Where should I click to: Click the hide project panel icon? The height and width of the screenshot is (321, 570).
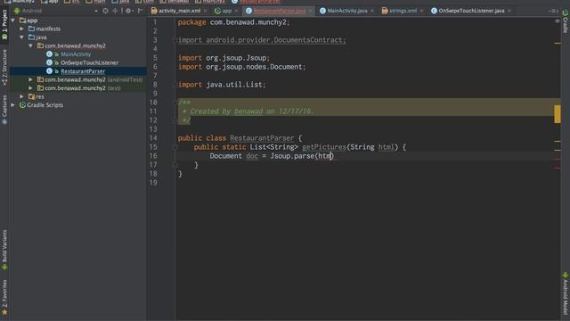pos(140,11)
